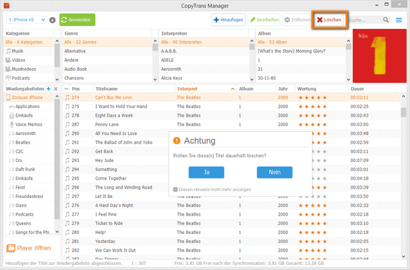Select the Audio Book genre
Screen dimensions: 410x270
click(107, 69)
